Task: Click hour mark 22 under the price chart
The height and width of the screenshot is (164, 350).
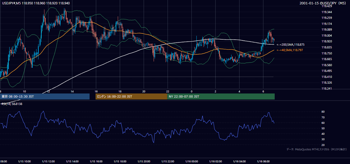Action: click(168, 91)
